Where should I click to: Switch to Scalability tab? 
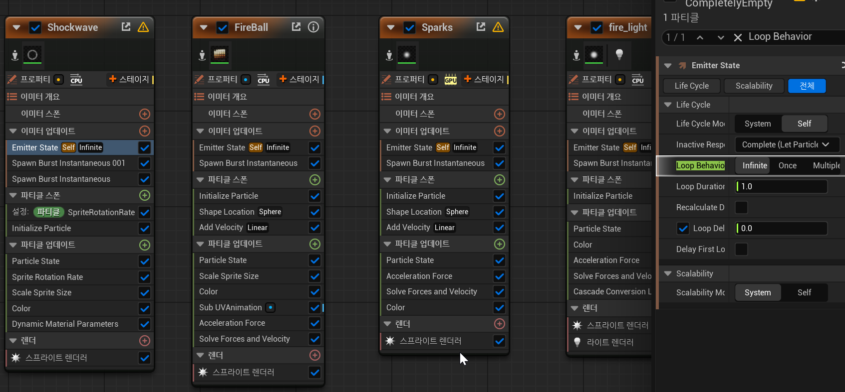point(754,86)
